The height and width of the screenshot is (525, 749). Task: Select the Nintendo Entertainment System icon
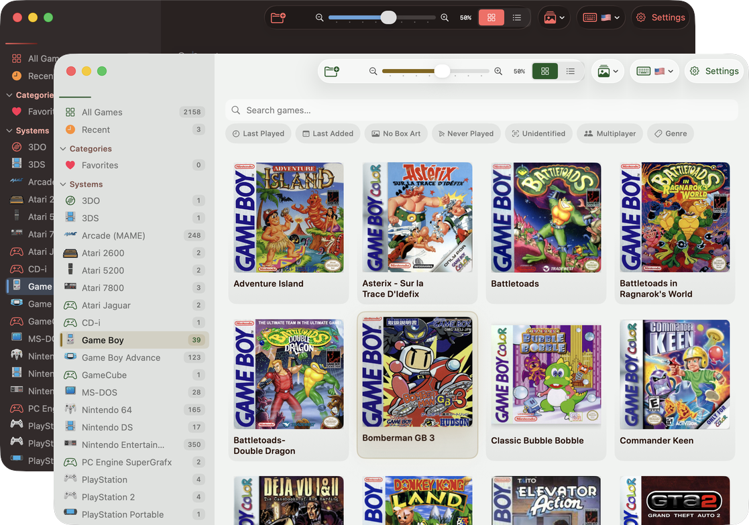(x=70, y=443)
